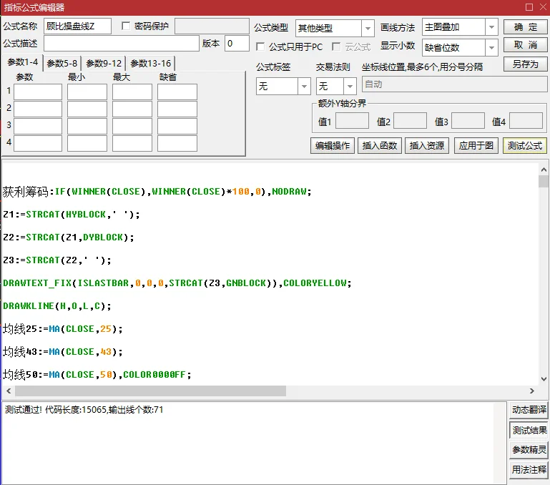The width and height of the screenshot is (550, 485).
Task: Click the code editor scroll up arrow
Action: [544, 170]
